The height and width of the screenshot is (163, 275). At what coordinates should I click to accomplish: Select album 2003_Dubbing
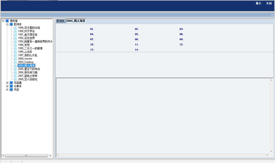pyautogui.click(x=26, y=62)
